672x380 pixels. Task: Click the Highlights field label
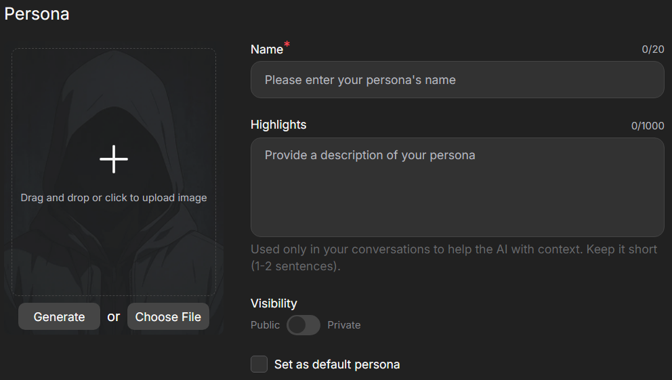278,125
